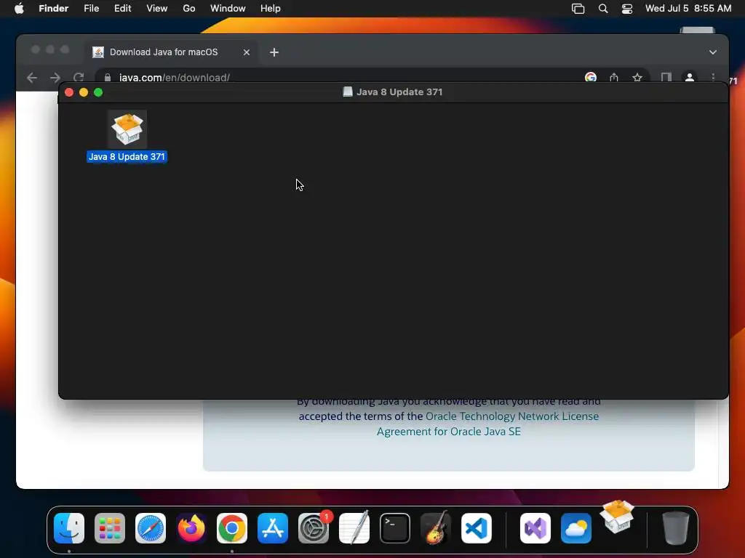
Task: Share this page from Chrome's toolbar
Action: pos(614,77)
